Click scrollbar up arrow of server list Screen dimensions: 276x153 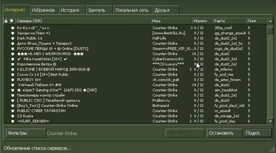[270, 21]
